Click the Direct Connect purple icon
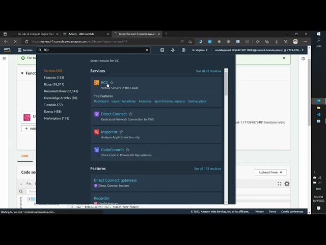 coord(96,114)
